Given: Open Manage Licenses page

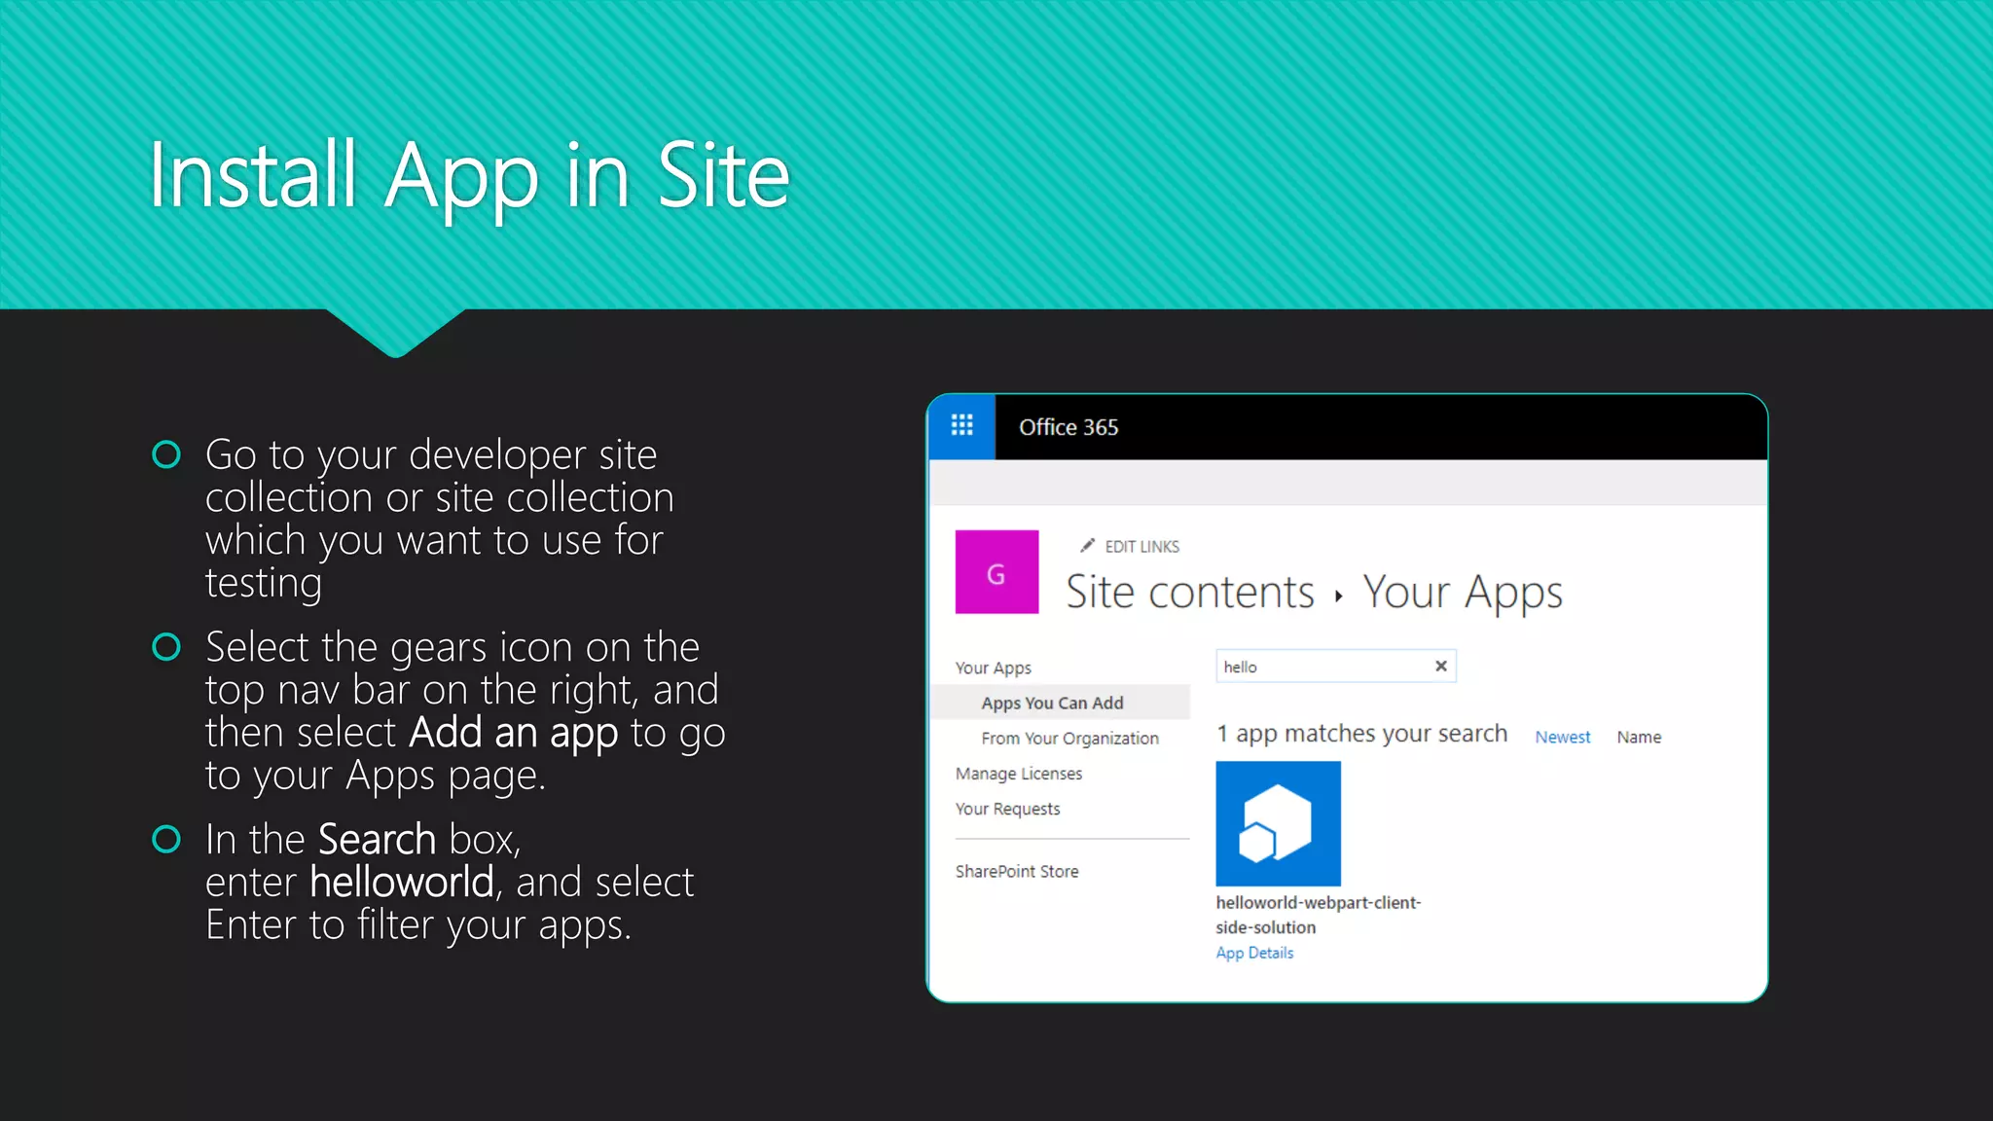Looking at the screenshot, I should click(x=1018, y=774).
